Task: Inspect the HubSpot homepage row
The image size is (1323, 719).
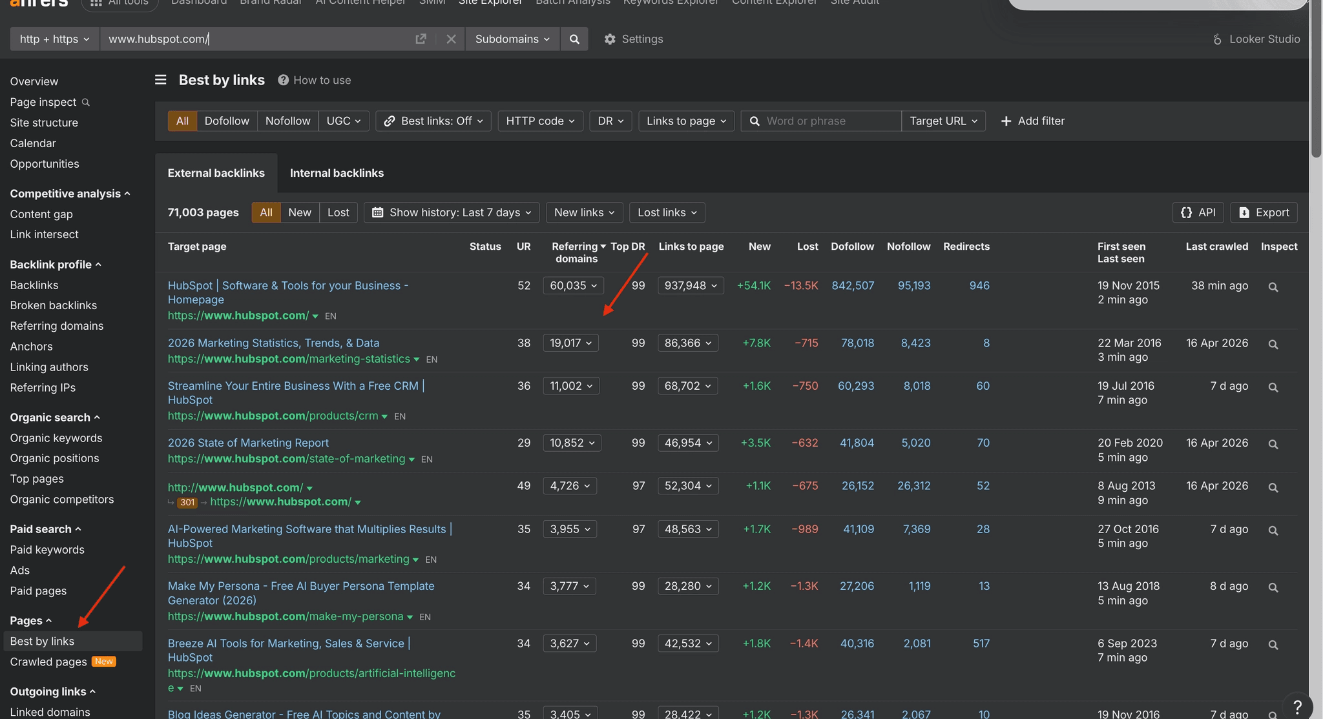Action: (1273, 287)
